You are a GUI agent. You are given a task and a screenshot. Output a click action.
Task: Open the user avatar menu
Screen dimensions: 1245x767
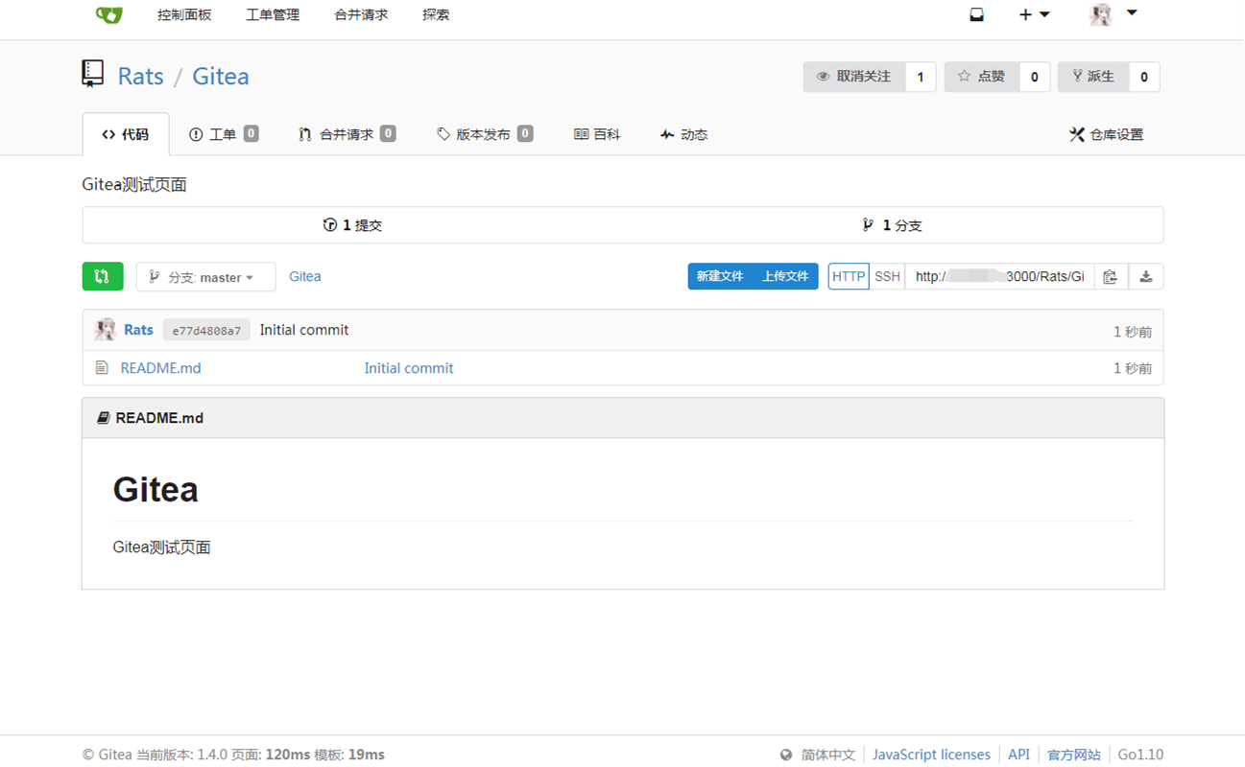1113,14
